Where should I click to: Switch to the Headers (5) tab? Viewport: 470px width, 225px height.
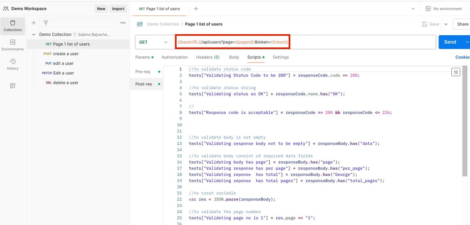208,57
